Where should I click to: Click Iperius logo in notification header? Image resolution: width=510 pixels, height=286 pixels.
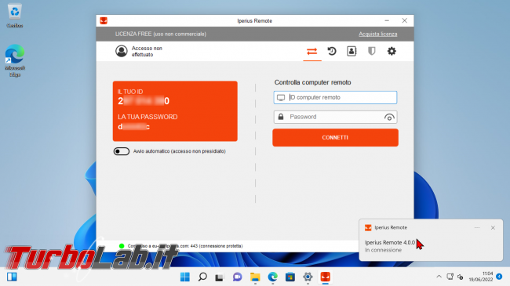pos(368,227)
